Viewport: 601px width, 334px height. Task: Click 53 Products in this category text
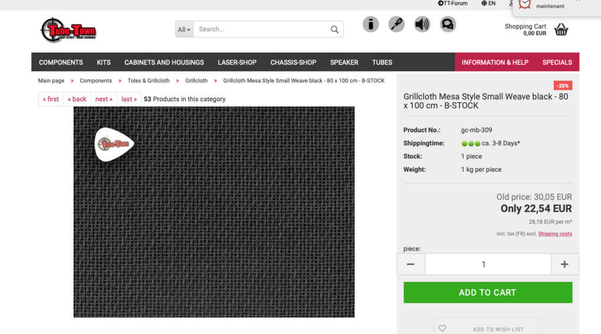pos(185,99)
